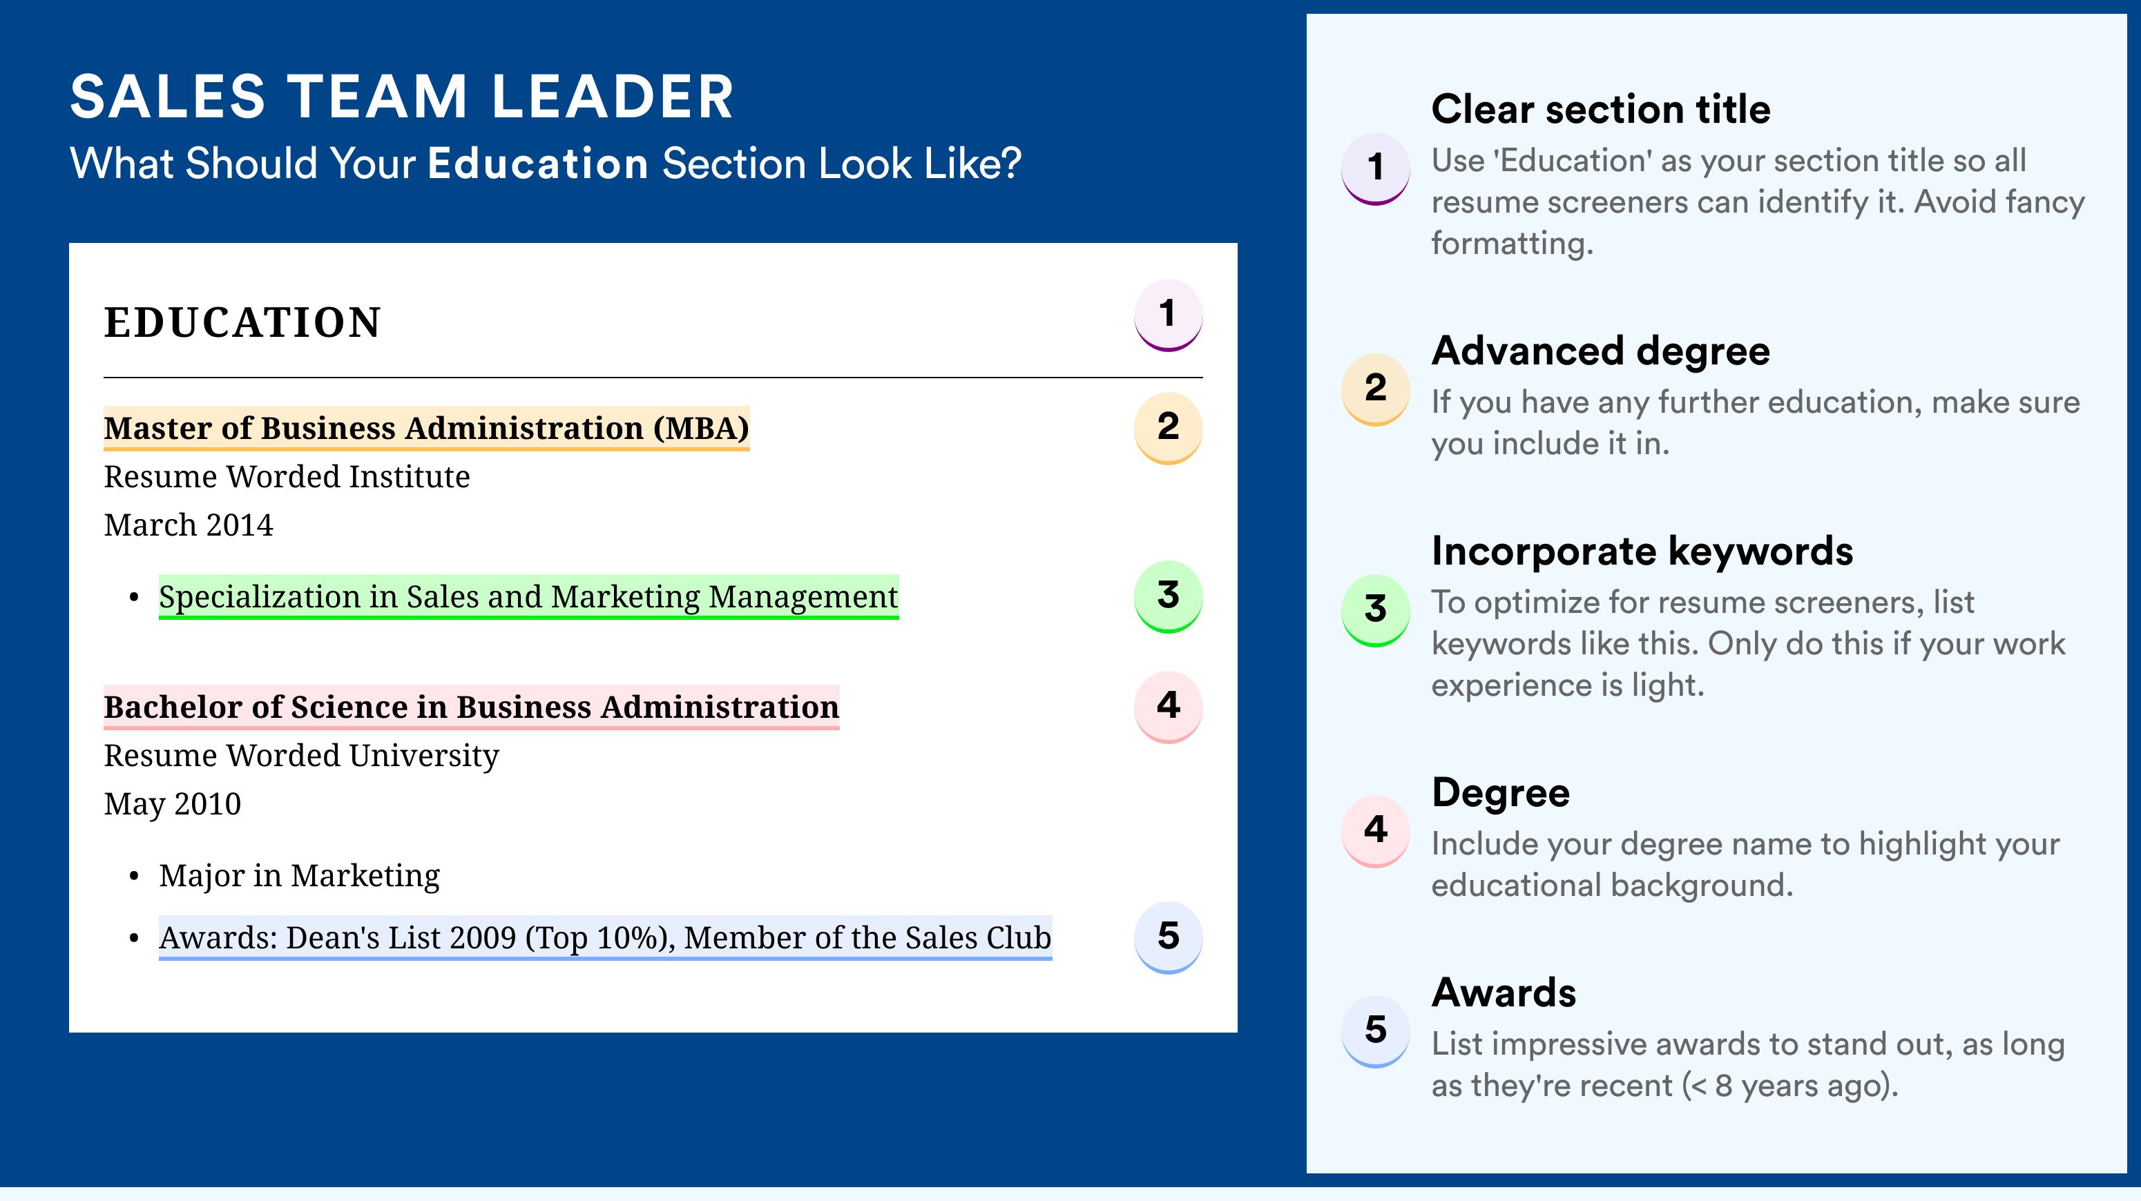Click the Awards: Dean's List 2009 line

point(605,938)
